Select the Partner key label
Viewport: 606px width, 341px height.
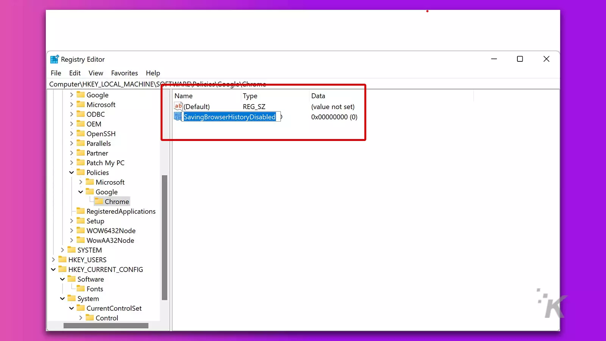pyautogui.click(x=97, y=153)
